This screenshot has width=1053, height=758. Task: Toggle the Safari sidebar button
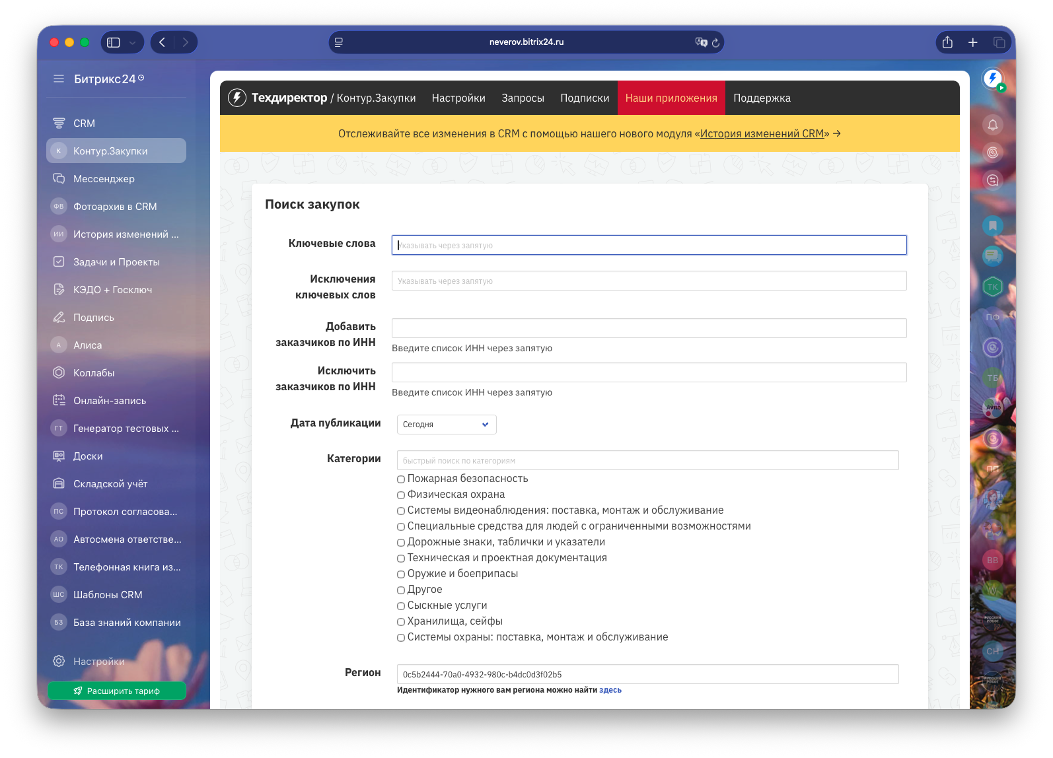114,42
